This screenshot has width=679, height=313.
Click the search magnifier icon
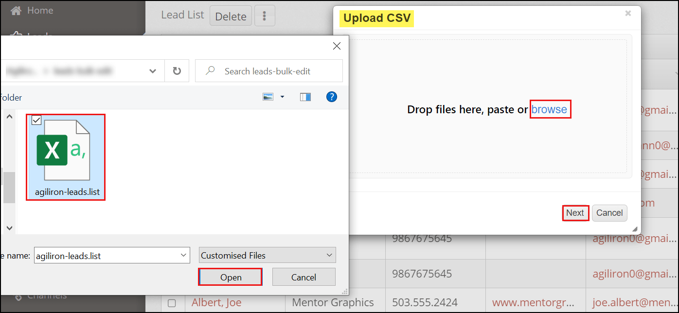pyautogui.click(x=209, y=70)
